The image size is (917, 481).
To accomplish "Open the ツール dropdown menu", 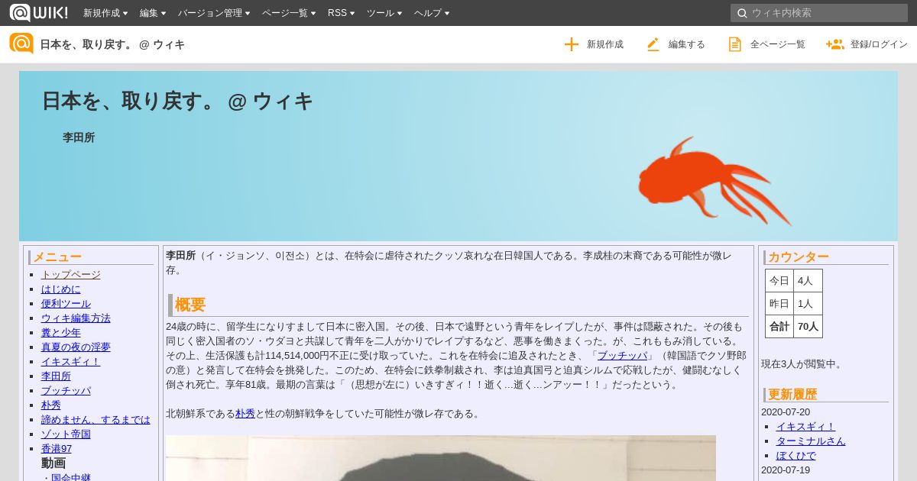I will pos(384,13).
